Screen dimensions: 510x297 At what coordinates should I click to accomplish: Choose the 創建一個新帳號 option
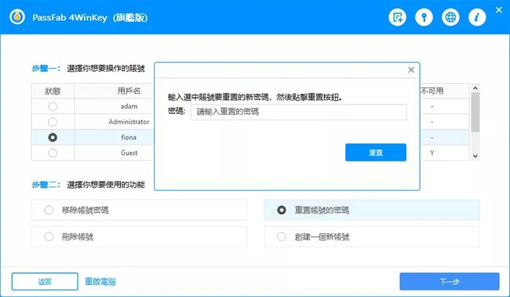pyautogui.click(x=372, y=236)
